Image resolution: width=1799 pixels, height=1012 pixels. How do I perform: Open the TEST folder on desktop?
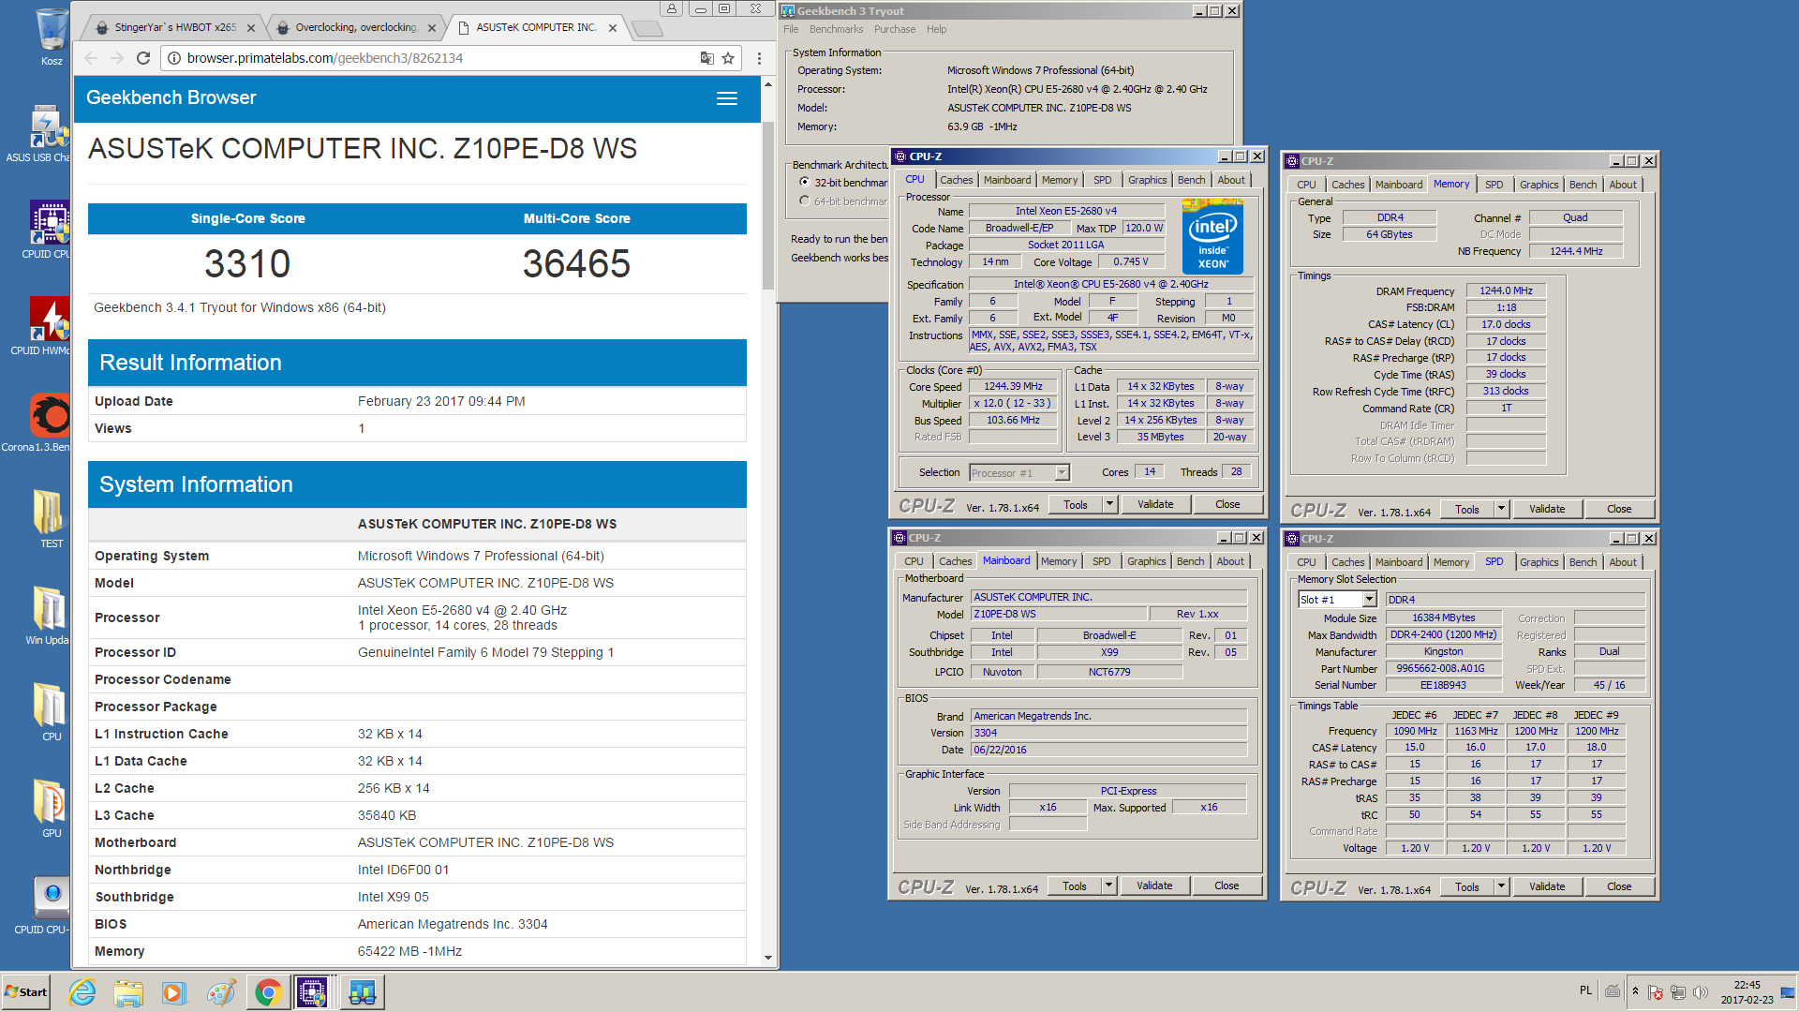tap(51, 518)
